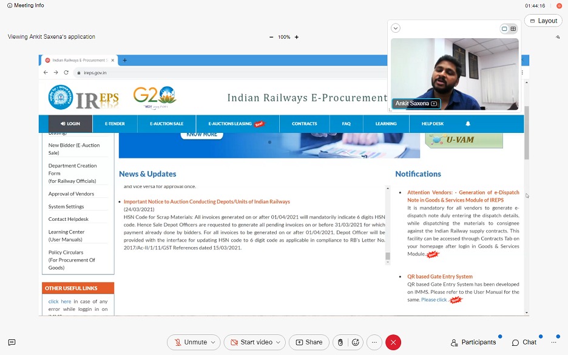
Task: Click the G20 logo
Action: [155, 98]
